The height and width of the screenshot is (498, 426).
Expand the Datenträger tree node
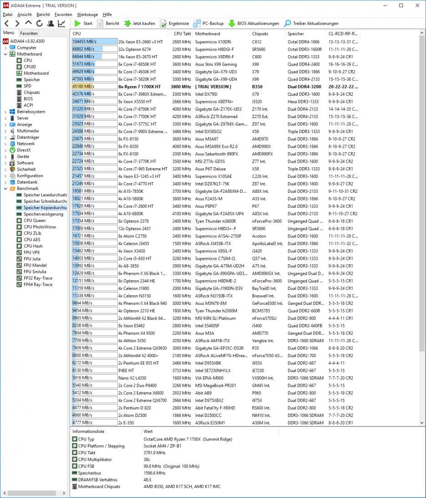(5, 137)
